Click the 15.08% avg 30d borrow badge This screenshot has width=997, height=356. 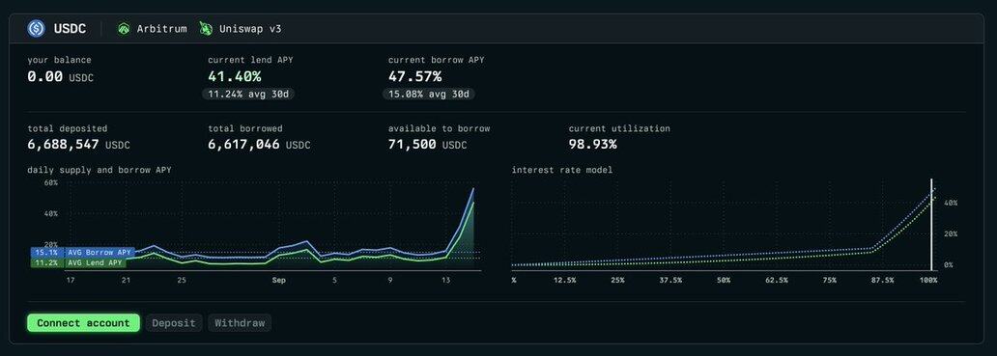(429, 94)
